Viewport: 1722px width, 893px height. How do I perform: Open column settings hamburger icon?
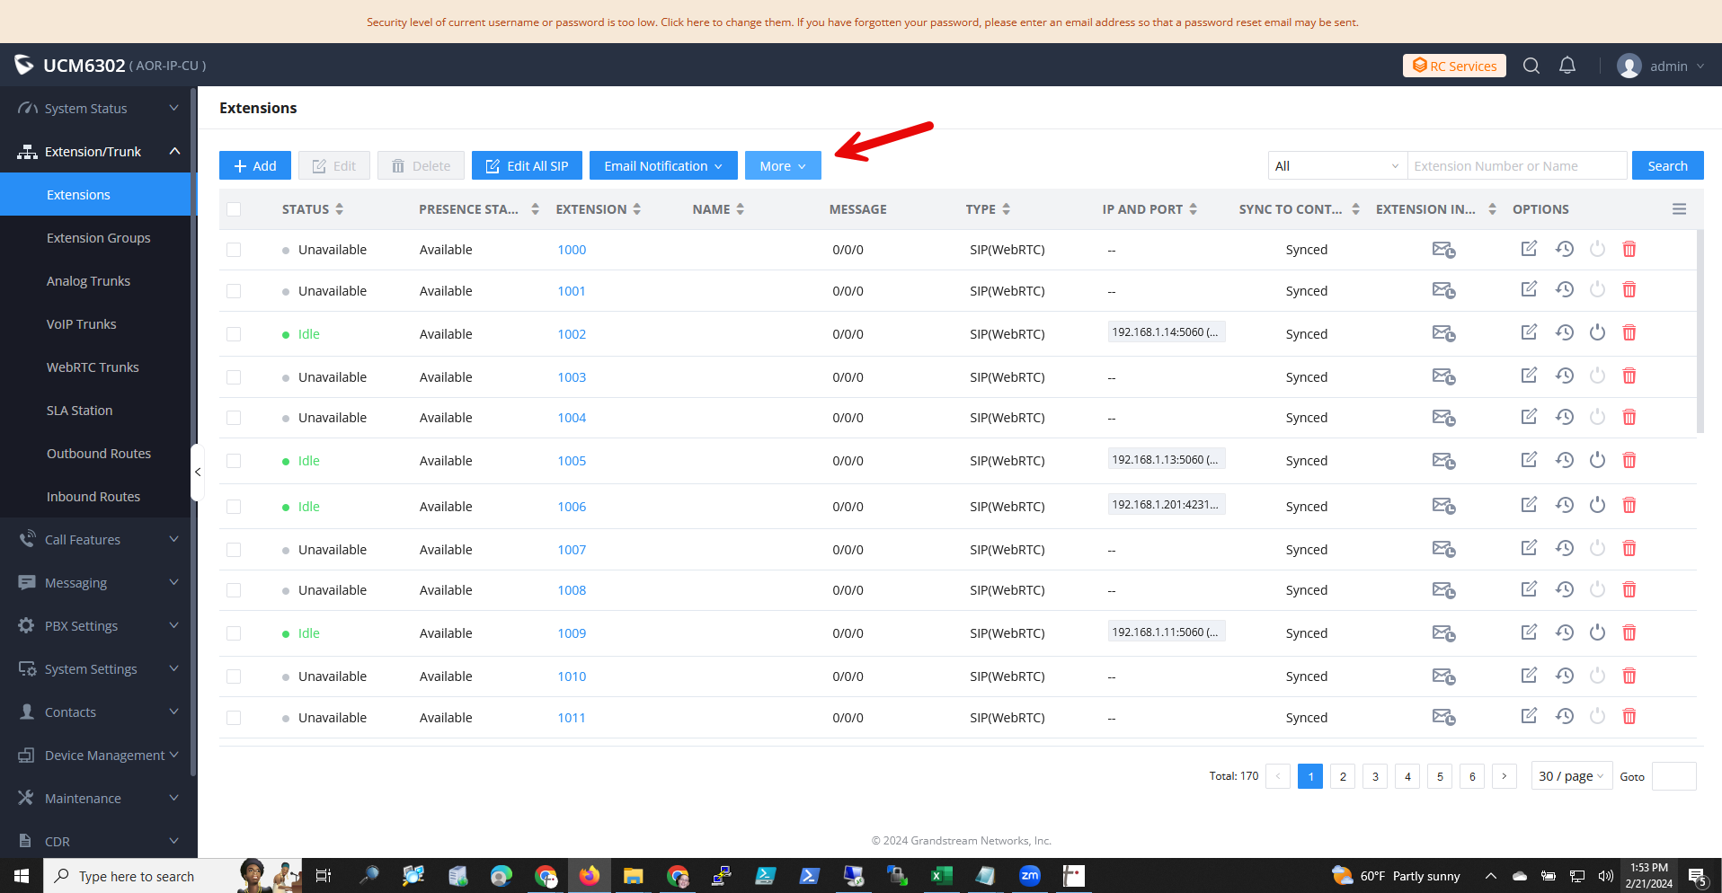coord(1679,209)
